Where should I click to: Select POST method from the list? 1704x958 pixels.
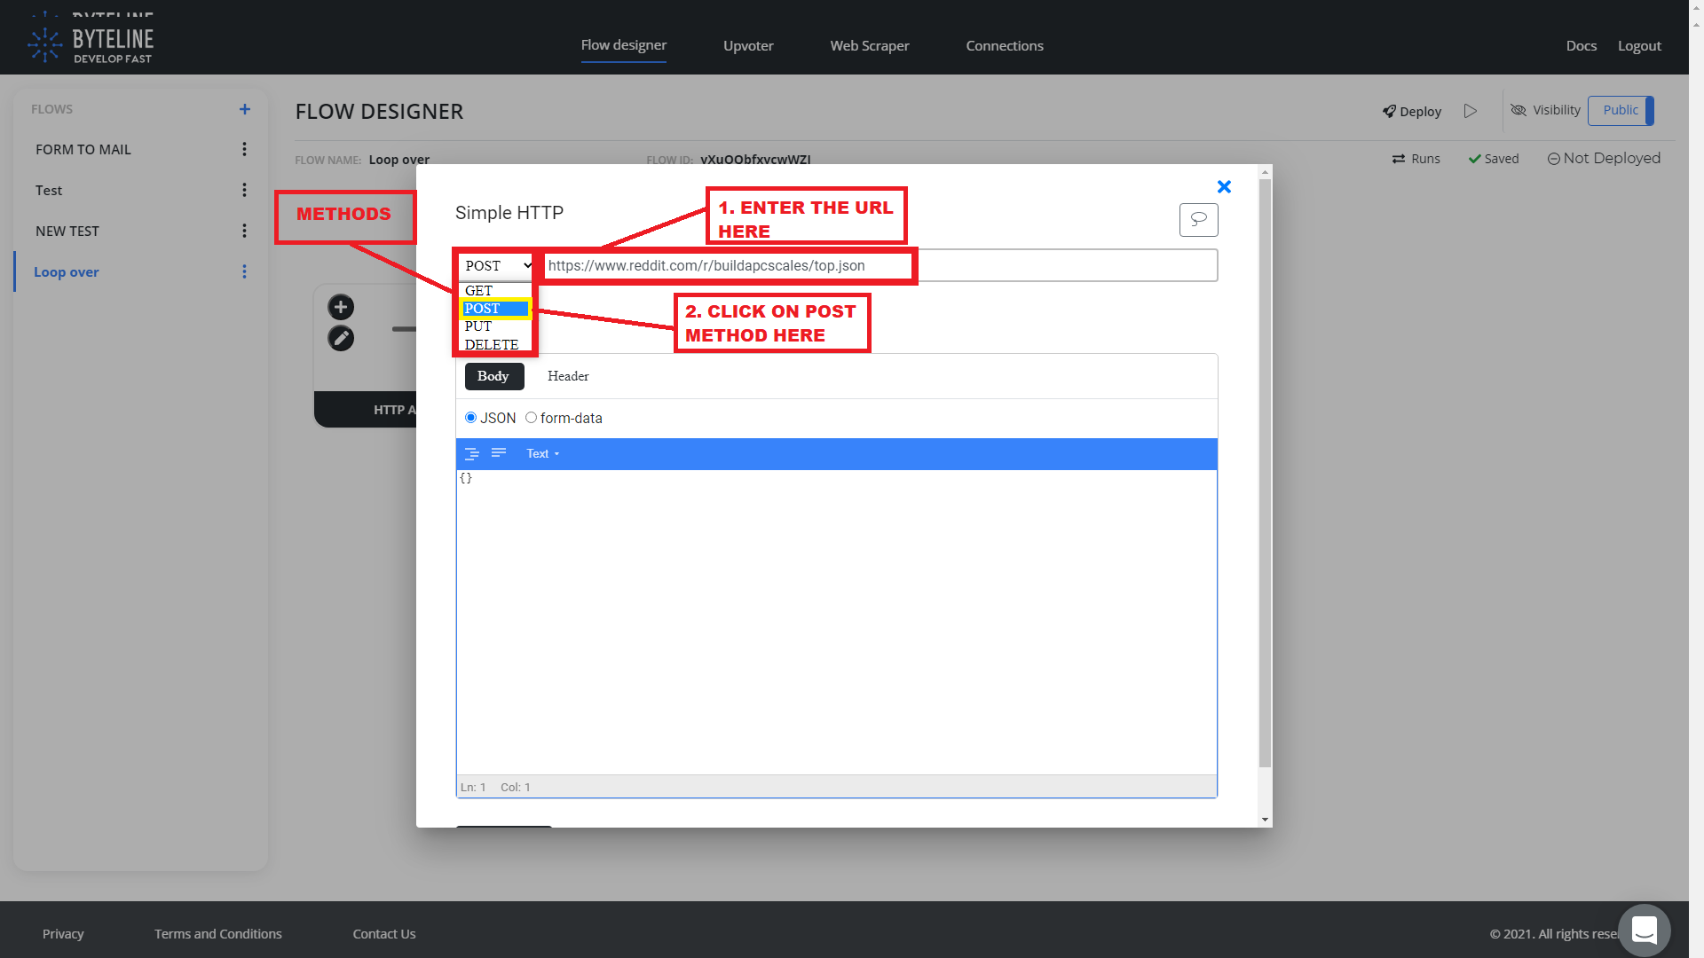[x=495, y=309]
